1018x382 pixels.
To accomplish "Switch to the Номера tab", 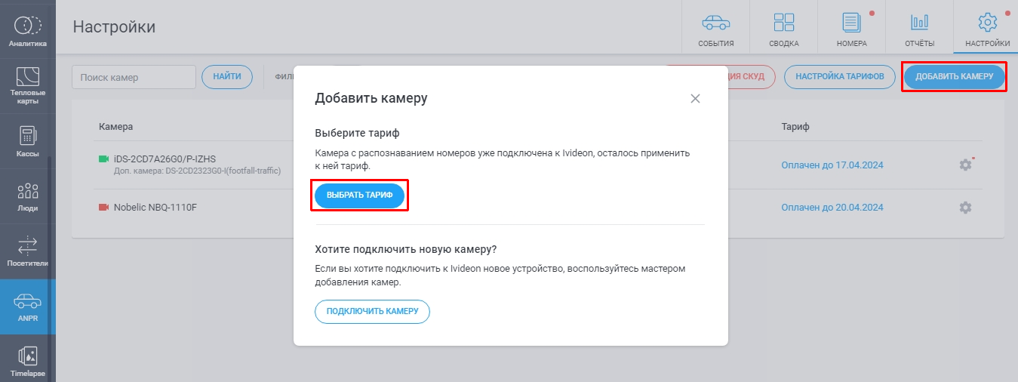I will (851, 27).
